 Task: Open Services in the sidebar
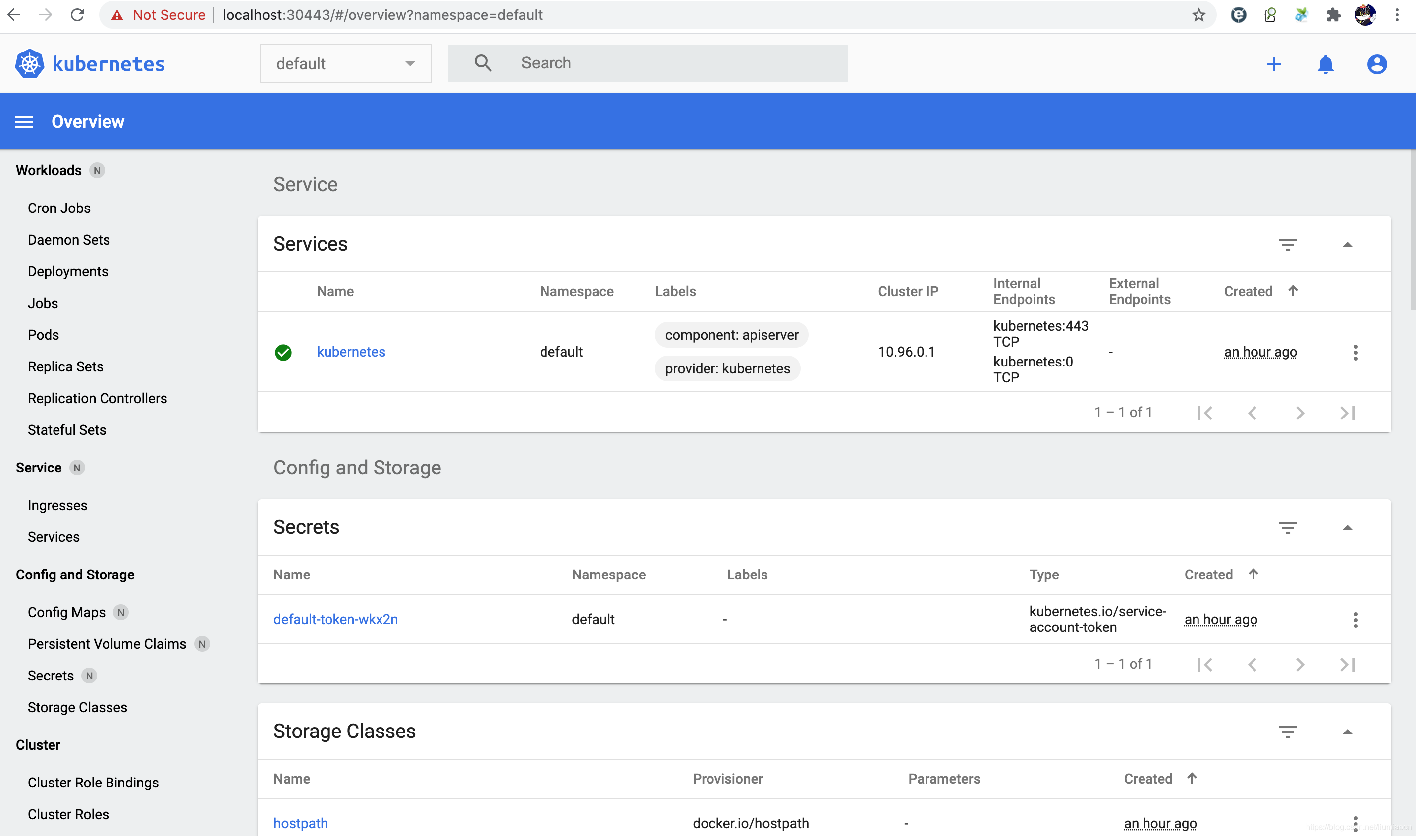tap(54, 537)
